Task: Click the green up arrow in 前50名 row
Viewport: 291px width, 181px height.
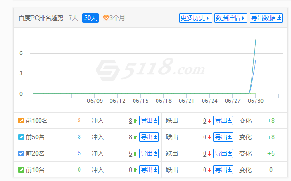Action: tap(135, 137)
